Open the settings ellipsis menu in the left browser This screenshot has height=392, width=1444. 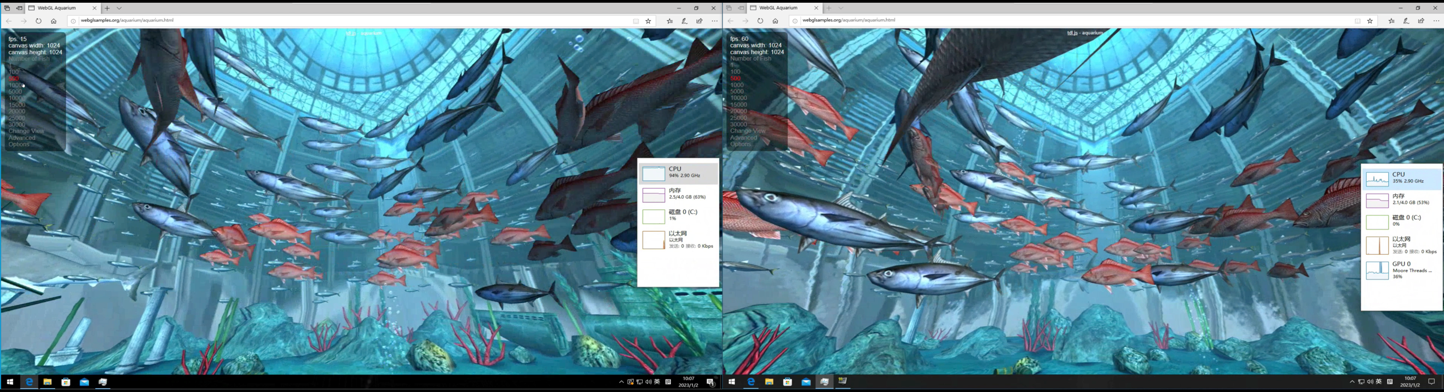715,21
